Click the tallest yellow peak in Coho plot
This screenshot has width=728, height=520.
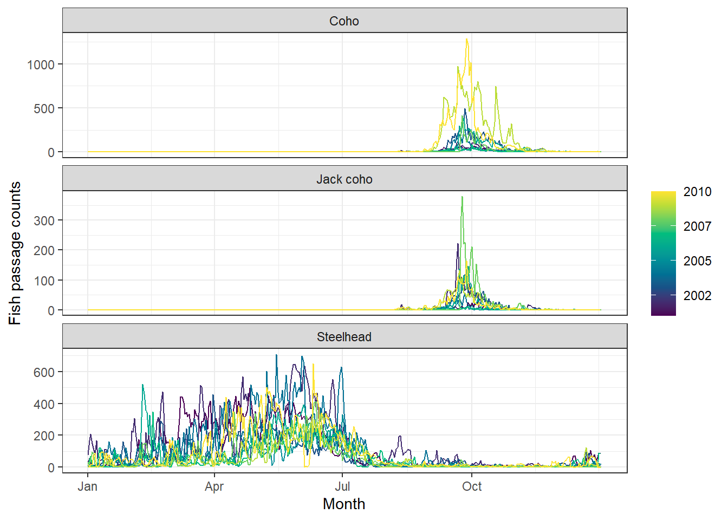466,40
